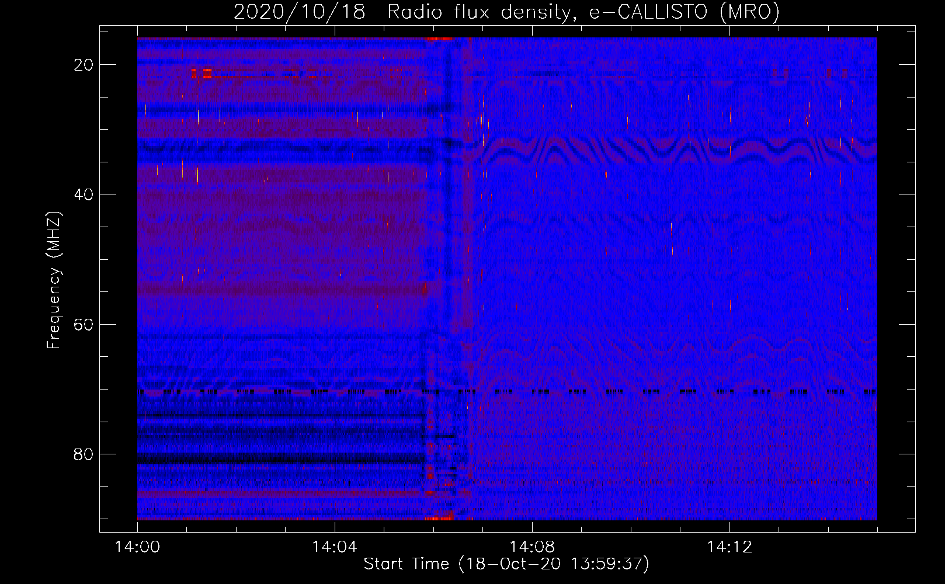Click the '20' frequency tick label

pos(84,65)
